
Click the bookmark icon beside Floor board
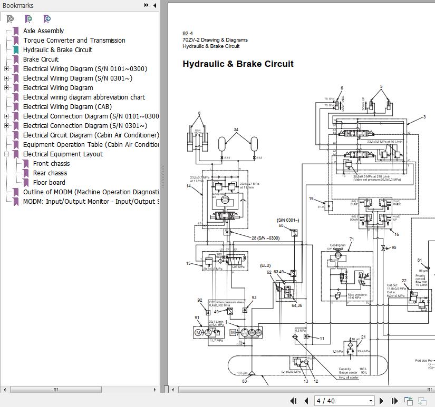pyautogui.click(x=26, y=183)
